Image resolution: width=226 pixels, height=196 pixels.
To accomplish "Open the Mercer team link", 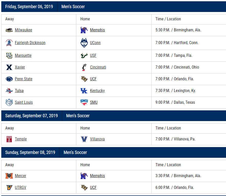I will 20,176.
